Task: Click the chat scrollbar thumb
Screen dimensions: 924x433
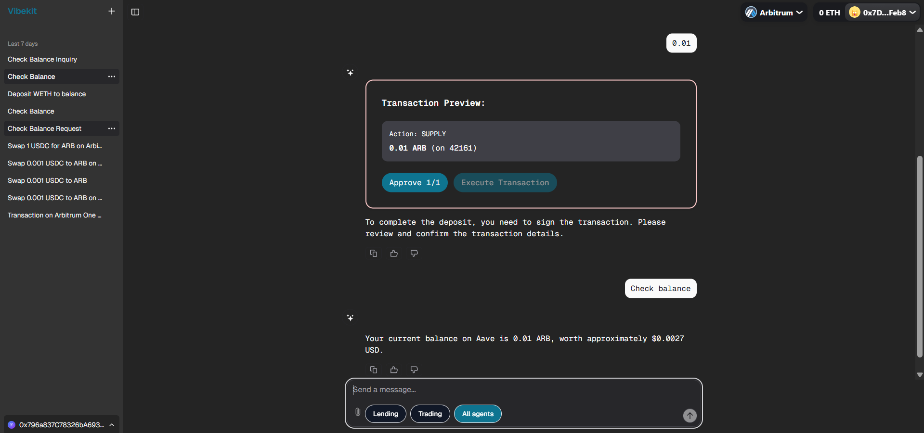Action: point(920,256)
